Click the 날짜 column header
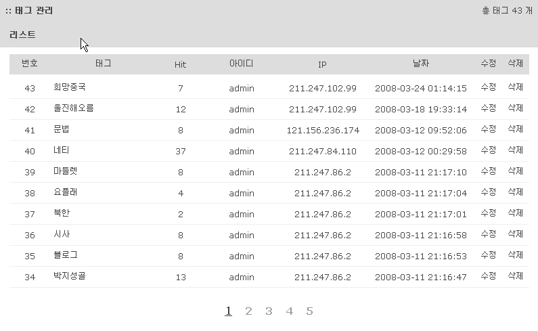This screenshot has height=331, width=538. [420, 64]
